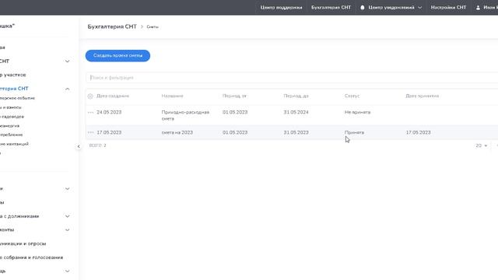Click the Сметы breadcrumb item
498x280 pixels.
pyautogui.click(x=153, y=27)
